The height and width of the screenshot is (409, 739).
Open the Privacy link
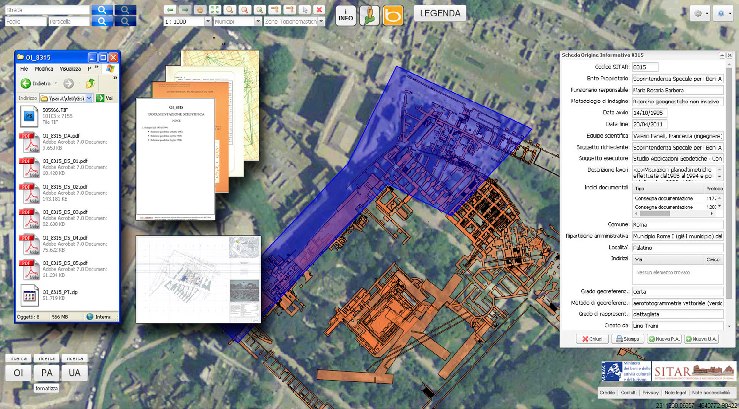click(650, 393)
